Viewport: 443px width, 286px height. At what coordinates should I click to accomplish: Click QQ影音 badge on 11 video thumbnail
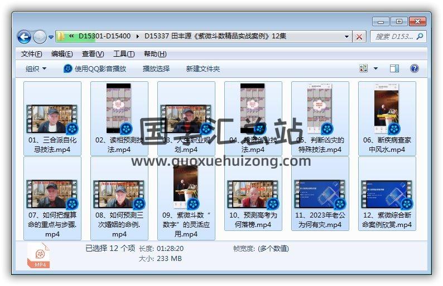(x=340, y=204)
